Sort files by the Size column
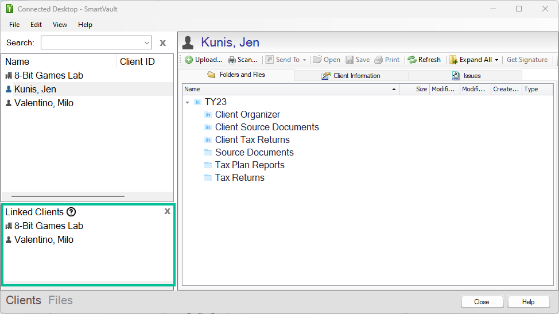This screenshot has height=314, width=559. (x=414, y=89)
